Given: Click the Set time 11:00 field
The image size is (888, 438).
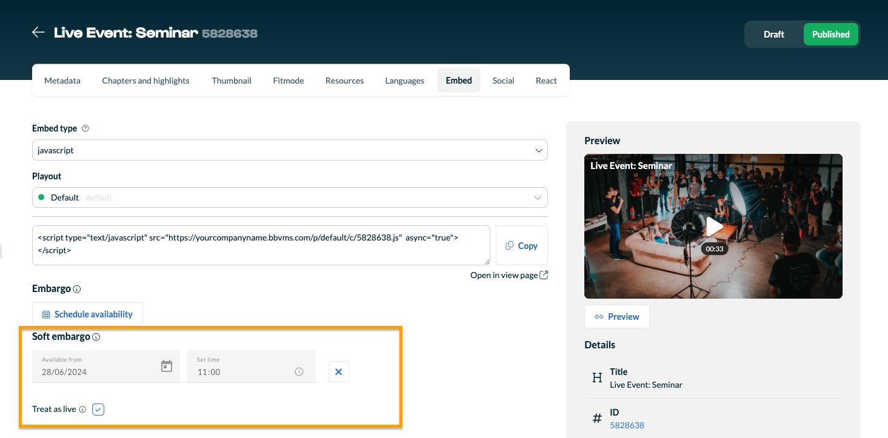Looking at the screenshot, I should pyautogui.click(x=252, y=367).
